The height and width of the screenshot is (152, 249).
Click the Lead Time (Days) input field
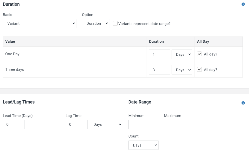tap(14, 124)
